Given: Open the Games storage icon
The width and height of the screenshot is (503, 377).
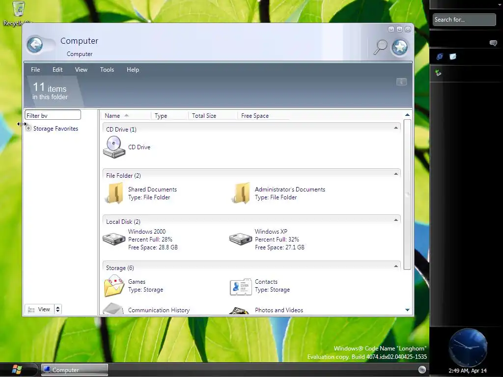Looking at the screenshot, I should [x=114, y=286].
